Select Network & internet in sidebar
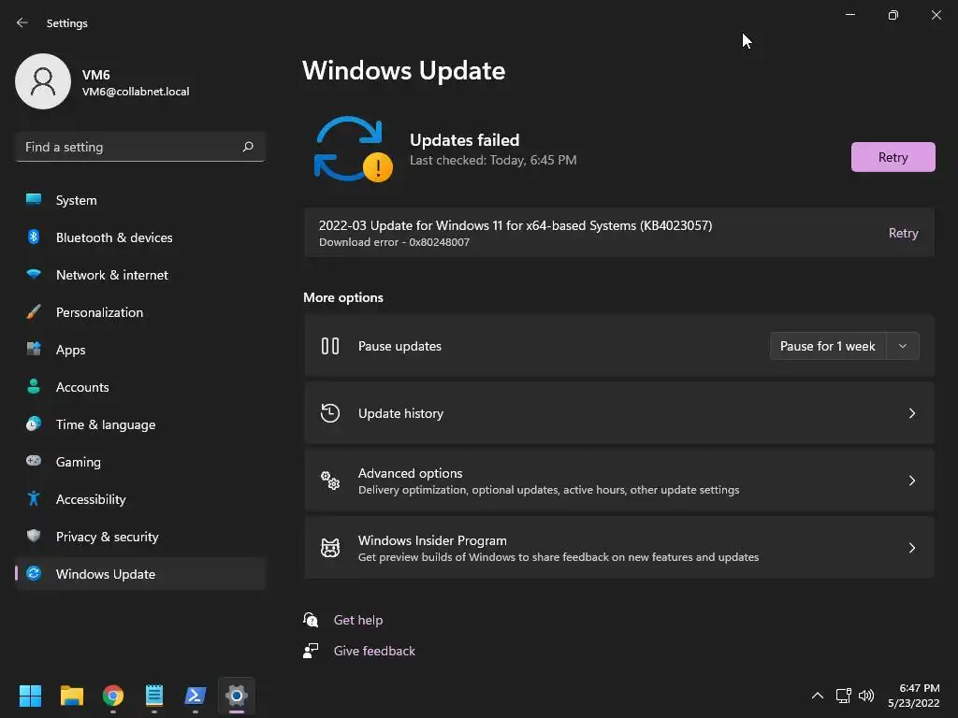 coord(140,275)
